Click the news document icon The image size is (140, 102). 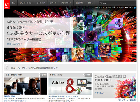[x=7, y=68]
